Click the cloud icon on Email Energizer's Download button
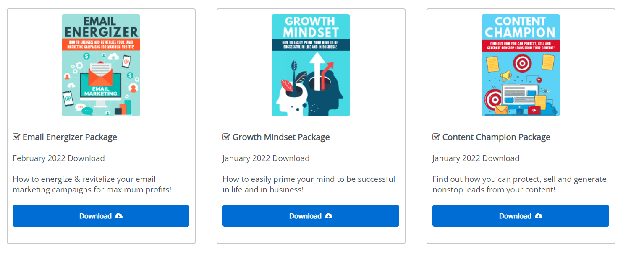The width and height of the screenshot is (623, 254). pyautogui.click(x=119, y=216)
